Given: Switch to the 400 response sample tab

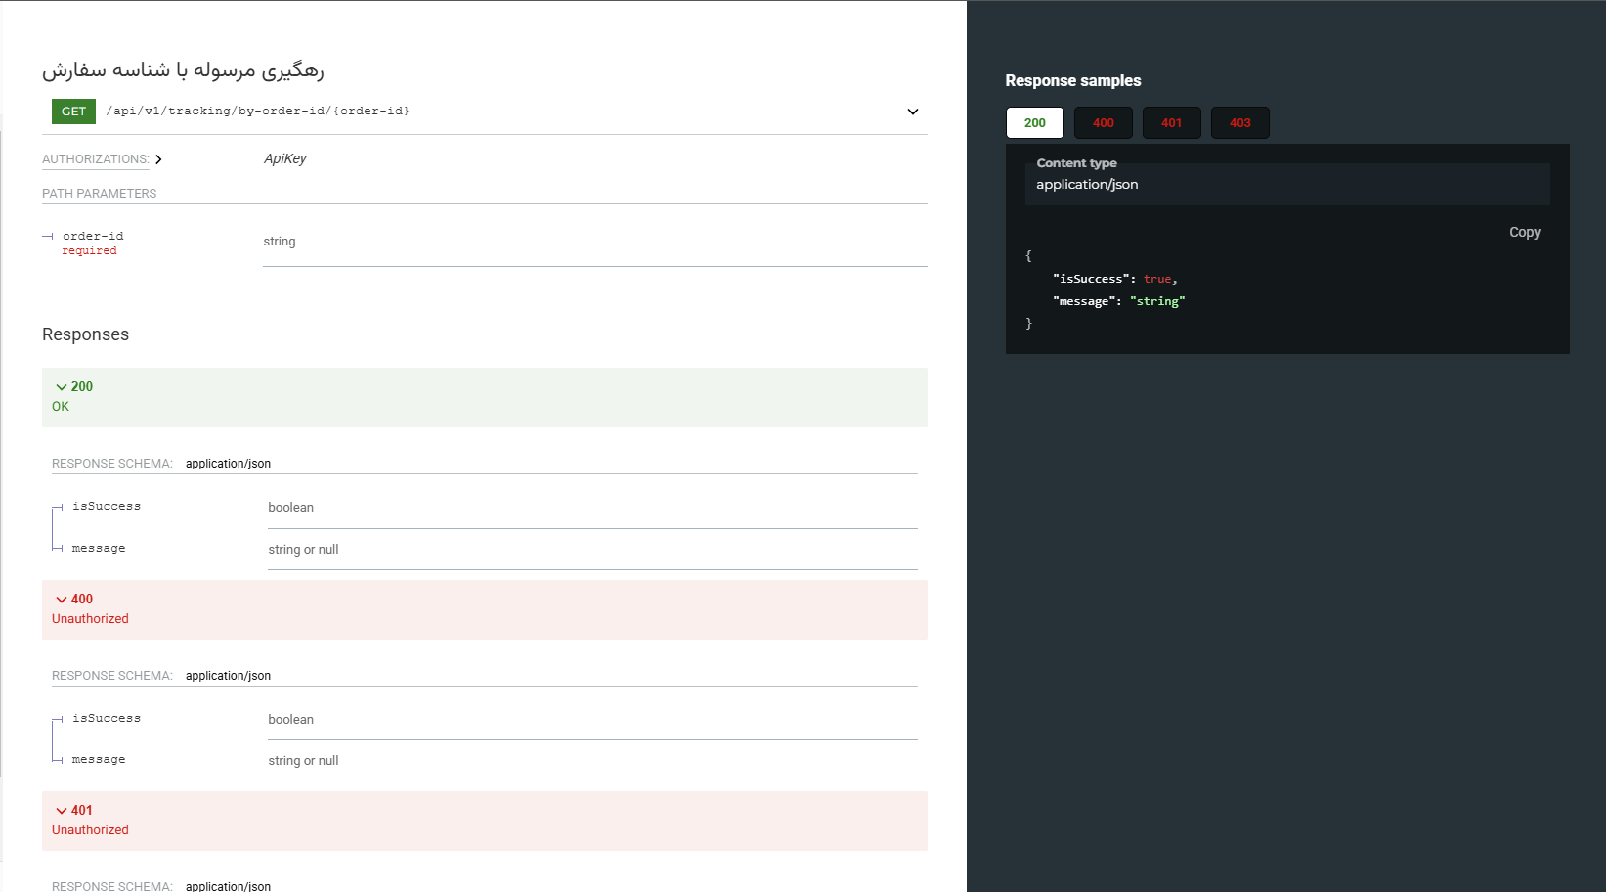Looking at the screenshot, I should pyautogui.click(x=1103, y=123).
